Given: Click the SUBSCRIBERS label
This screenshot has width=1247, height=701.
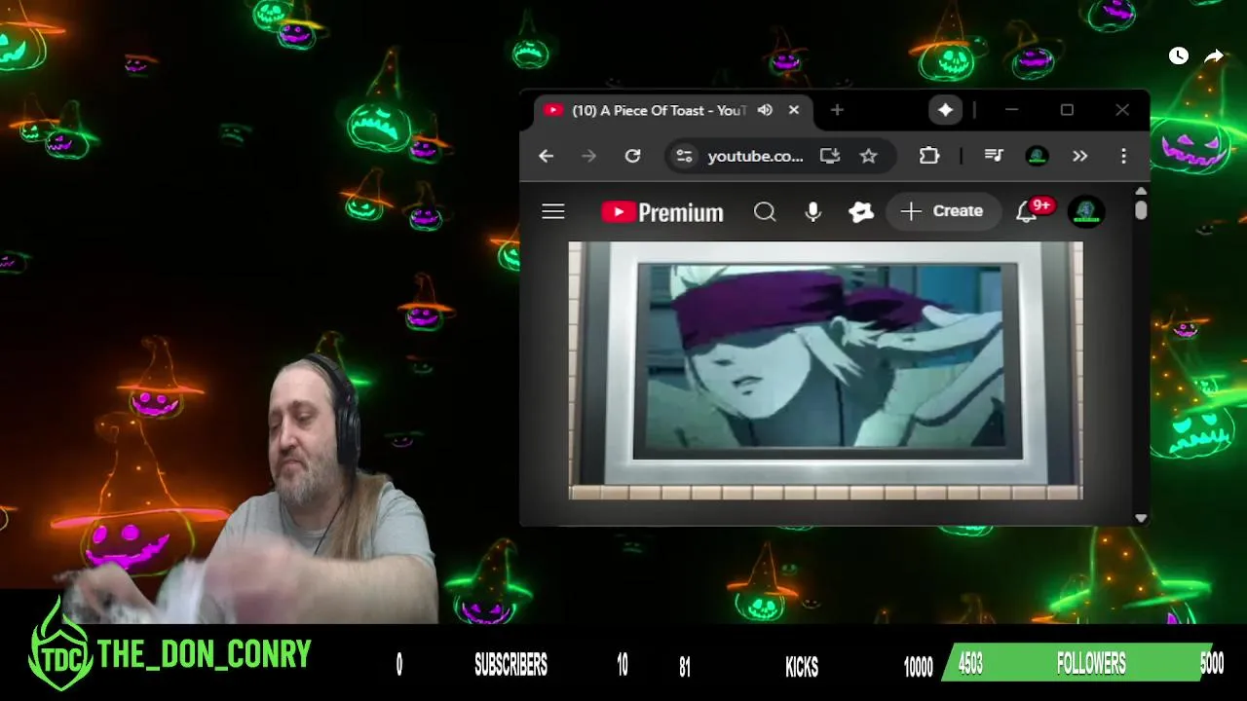Looking at the screenshot, I should coord(510,665).
